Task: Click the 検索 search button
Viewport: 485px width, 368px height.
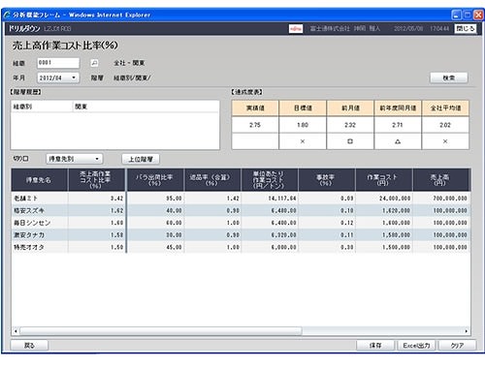Action: tap(449, 77)
